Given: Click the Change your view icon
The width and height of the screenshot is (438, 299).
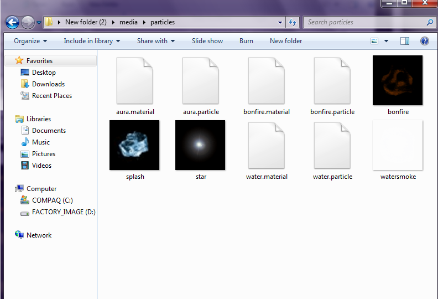Looking at the screenshot, I should coord(374,41).
